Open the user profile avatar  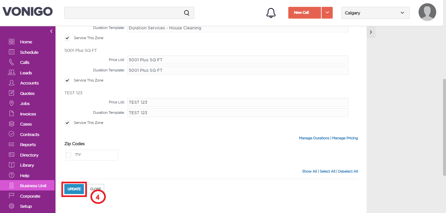coord(427,12)
